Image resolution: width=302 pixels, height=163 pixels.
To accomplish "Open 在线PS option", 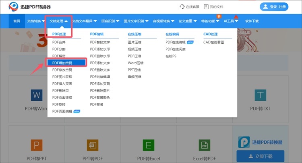I will [x=171, y=56].
